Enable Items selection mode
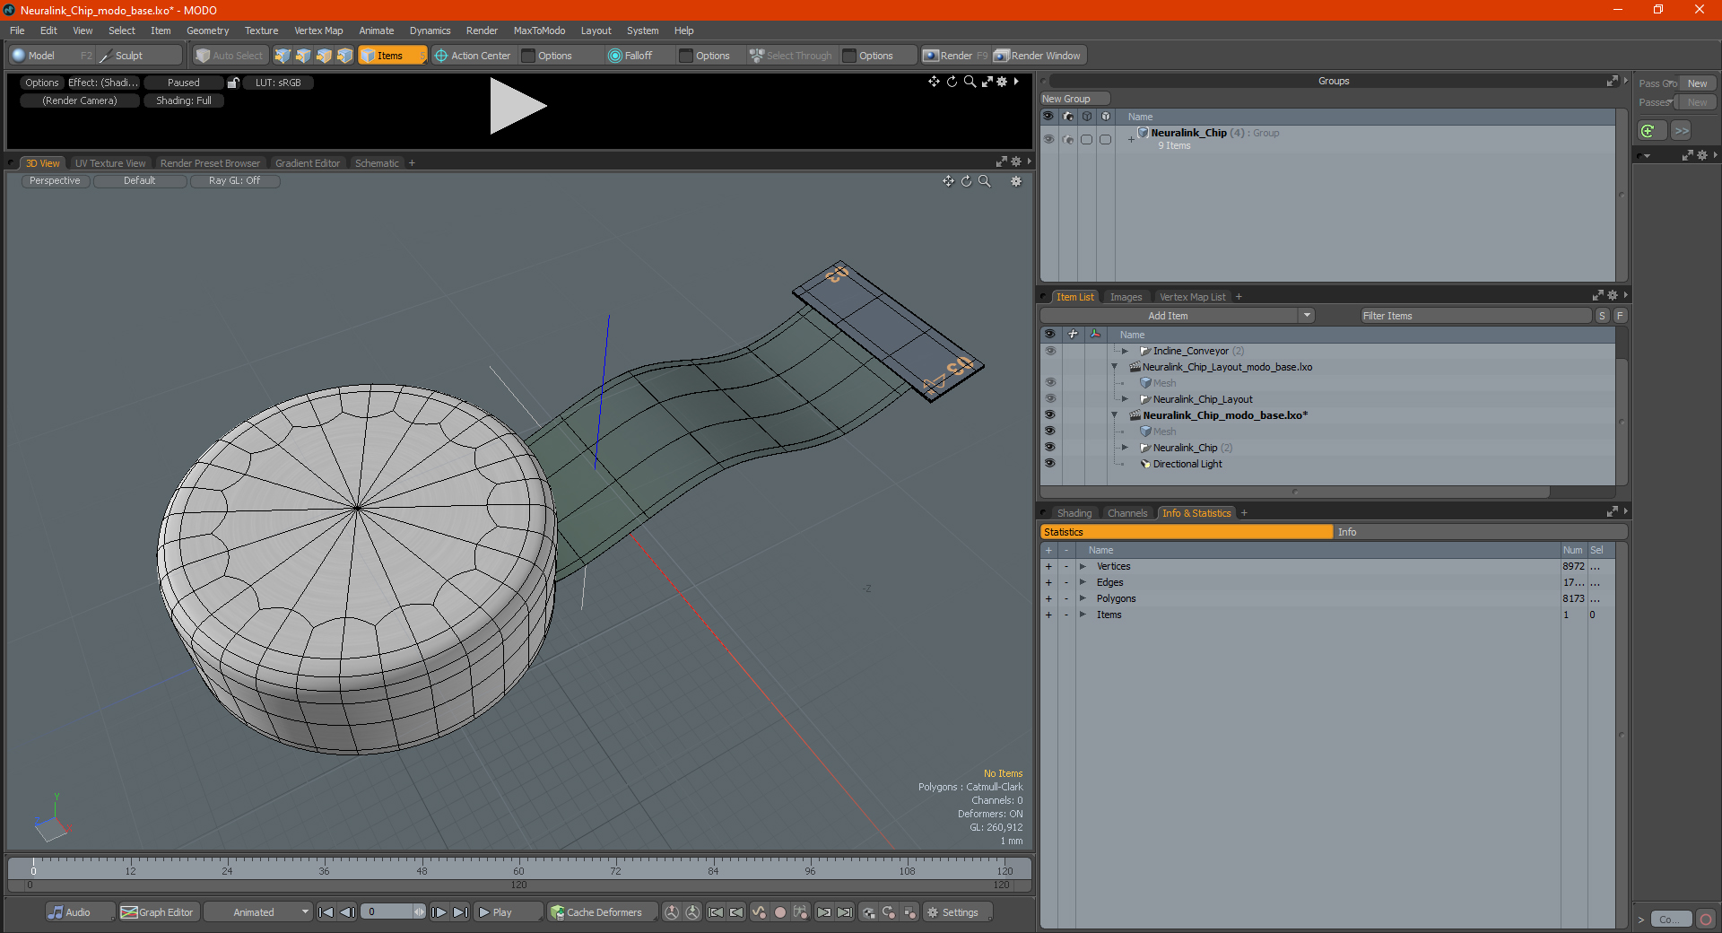1722x933 pixels. click(392, 56)
